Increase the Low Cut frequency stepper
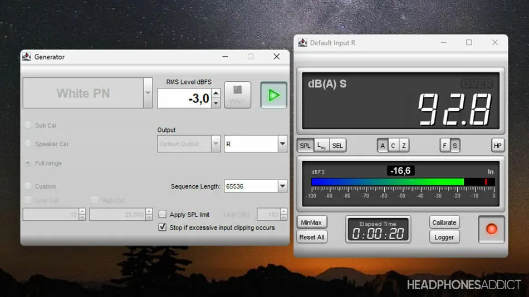Viewport: 529px width, 297px height. [82, 211]
